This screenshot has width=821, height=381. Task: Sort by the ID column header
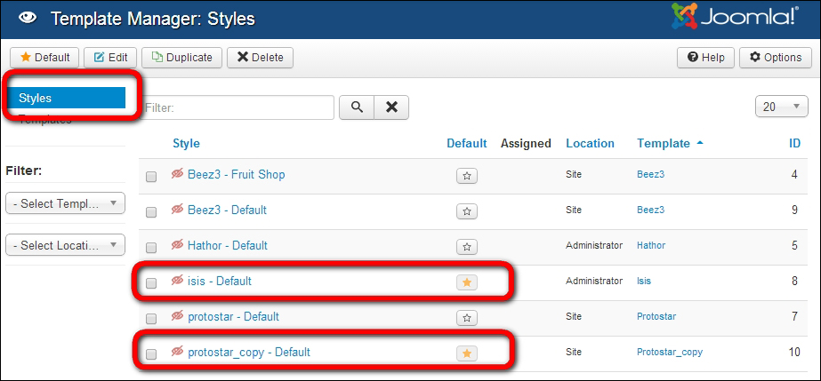[795, 143]
